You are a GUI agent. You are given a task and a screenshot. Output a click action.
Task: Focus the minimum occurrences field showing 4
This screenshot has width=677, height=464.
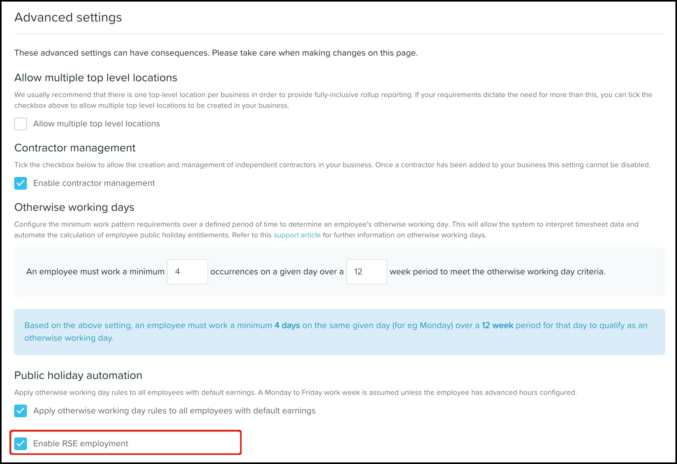pos(188,272)
